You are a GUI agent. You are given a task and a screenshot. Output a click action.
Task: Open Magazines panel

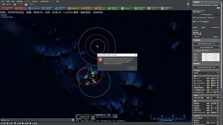pyautogui.click(x=74, y=8)
